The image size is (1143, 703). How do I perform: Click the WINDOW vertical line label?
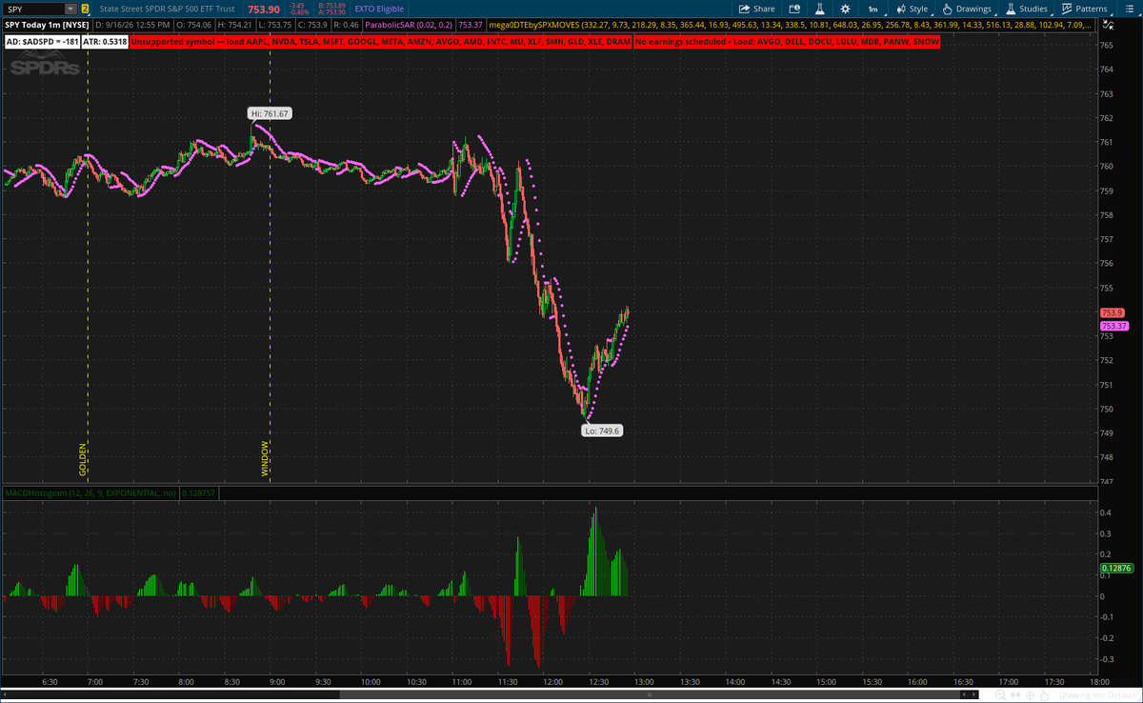coord(266,458)
